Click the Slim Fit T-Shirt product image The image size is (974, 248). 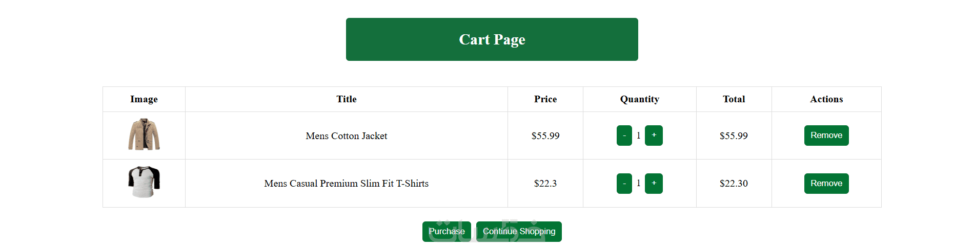click(x=144, y=182)
